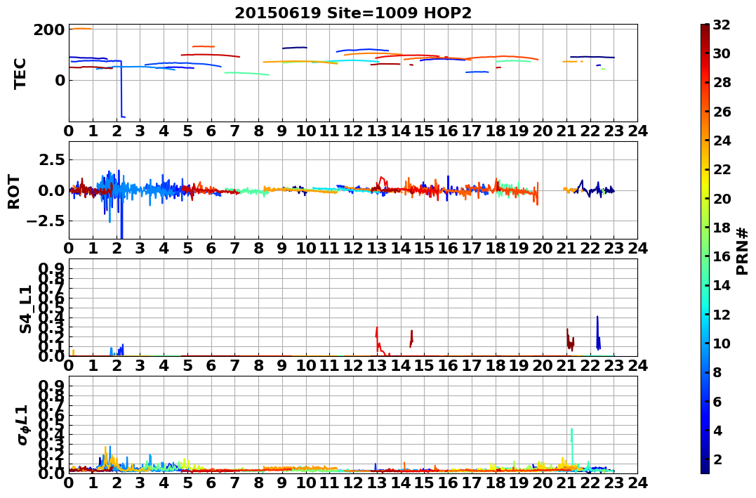The width and height of the screenshot is (756, 498).
Task: Click the PRN# colorbar label
Action: [742, 251]
